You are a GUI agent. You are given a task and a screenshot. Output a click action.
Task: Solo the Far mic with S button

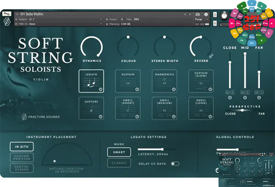pos(261,92)
